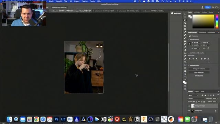
Task: Toggle adjustment layer filter in Layers panel
Action: pos(205,95)
